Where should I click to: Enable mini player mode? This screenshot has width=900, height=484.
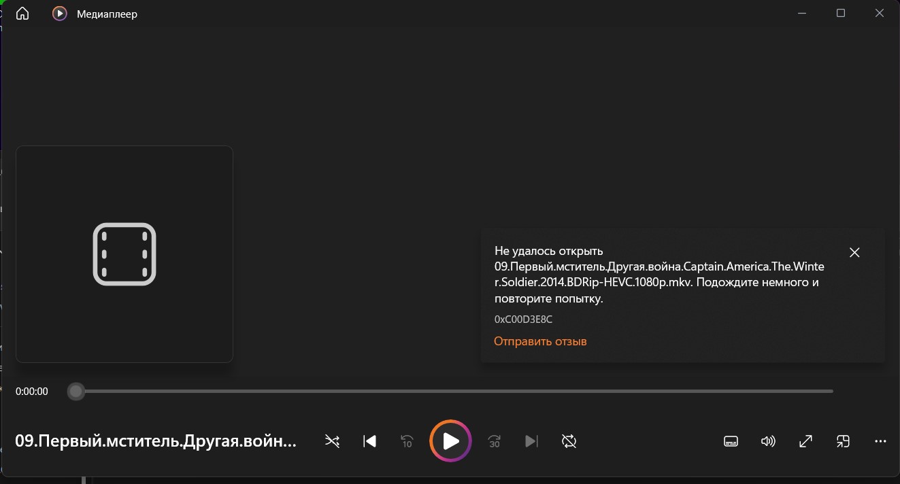point(843,441)
